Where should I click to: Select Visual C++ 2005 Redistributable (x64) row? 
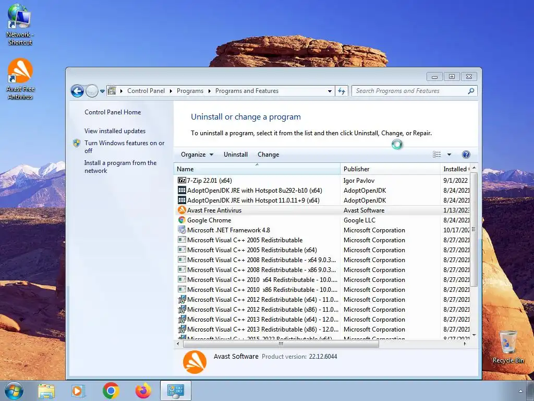click(x=322, y=250)
